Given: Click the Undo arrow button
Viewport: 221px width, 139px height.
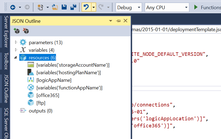Looking at the screenshot, I should coord(86,7).
